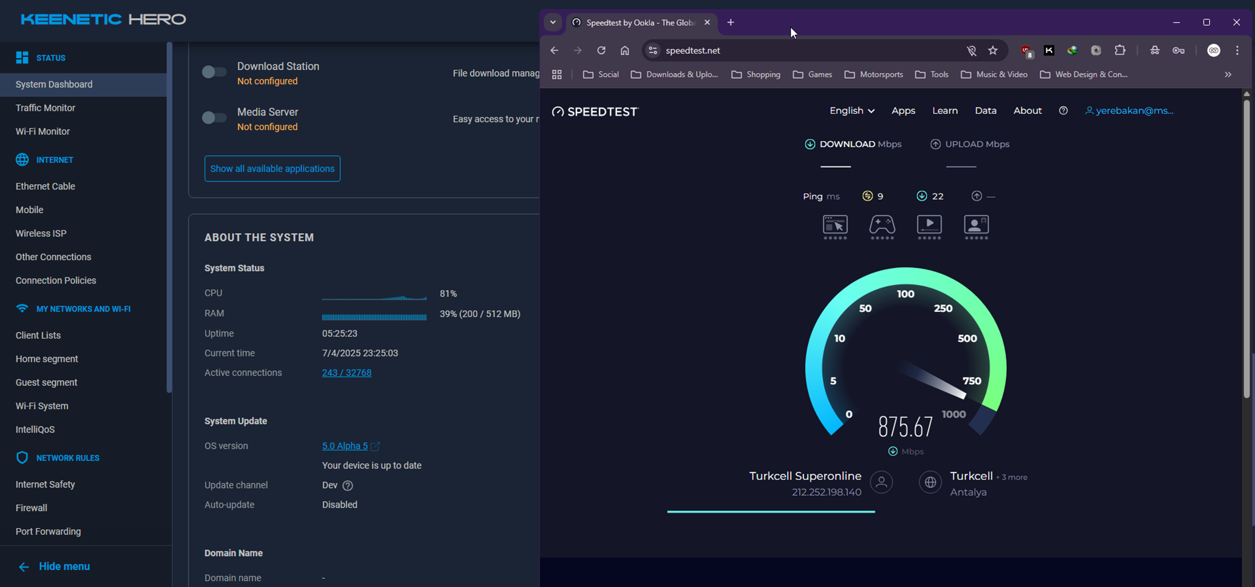Viewport: 1255px width, 587px height.
Task: Open Chrome three-dot menu
Action: tap(1237, 50)
